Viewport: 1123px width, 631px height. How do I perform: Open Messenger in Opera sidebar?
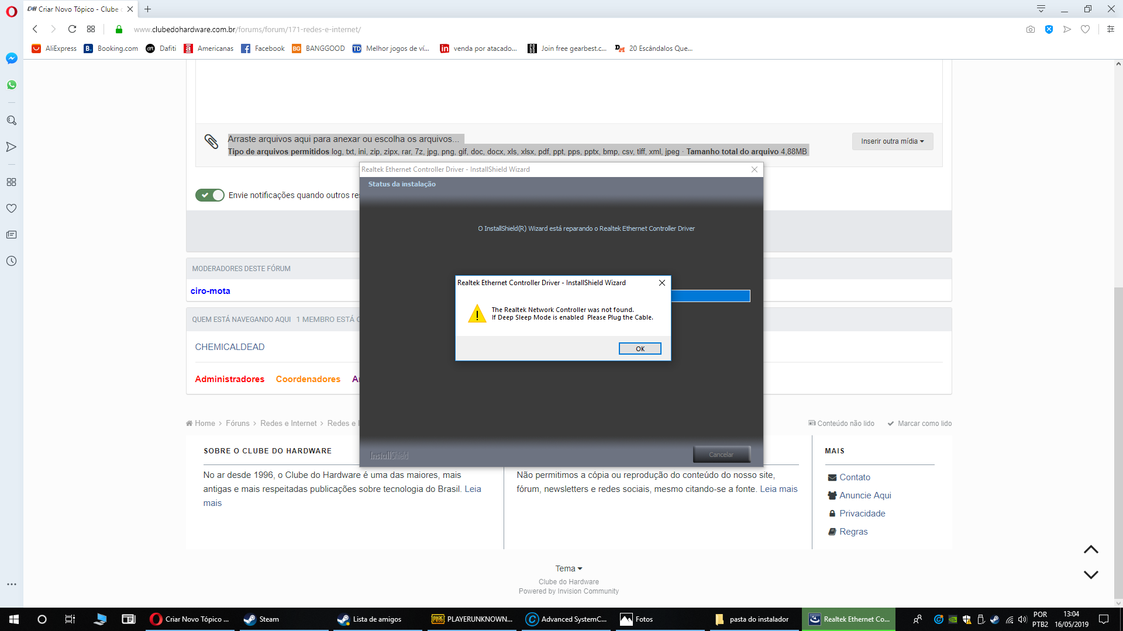[x=11, y=58]
